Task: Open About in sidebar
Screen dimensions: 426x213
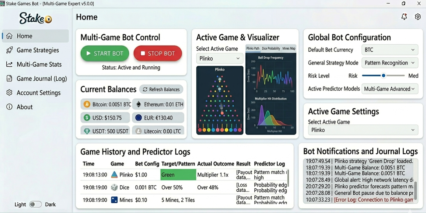Action: pos(35,107)
